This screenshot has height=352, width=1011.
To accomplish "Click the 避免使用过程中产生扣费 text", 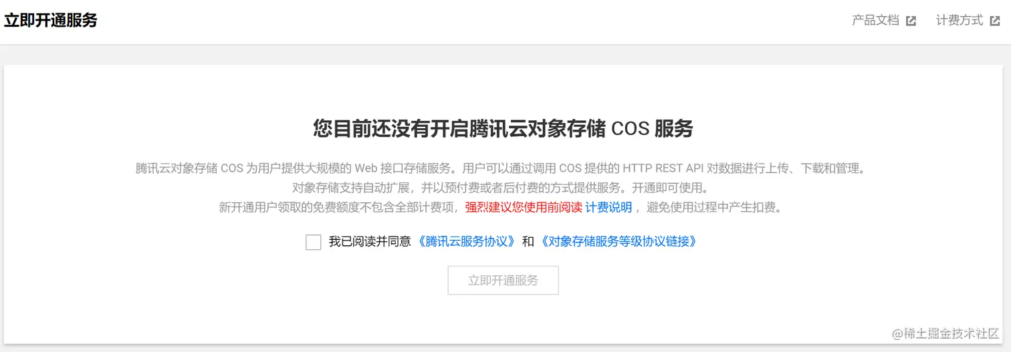I will (x=714, y=208).
